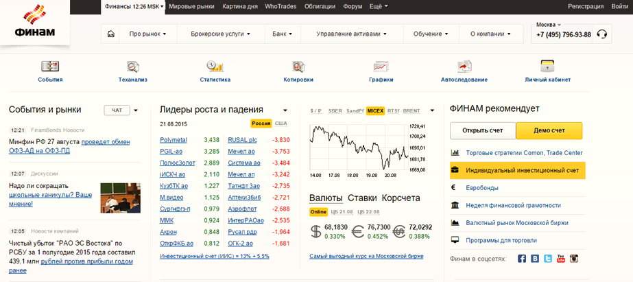Open the Москва city selector

(x=549, y=25)
